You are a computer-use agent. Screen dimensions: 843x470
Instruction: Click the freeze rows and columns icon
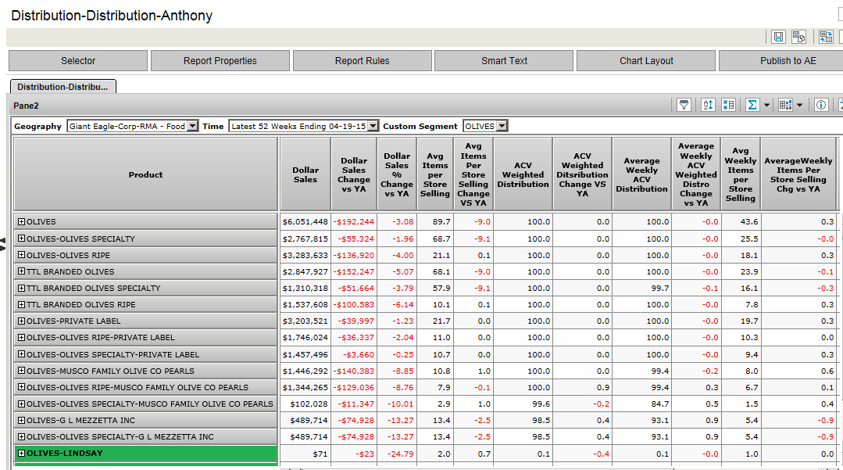point(728,105)
